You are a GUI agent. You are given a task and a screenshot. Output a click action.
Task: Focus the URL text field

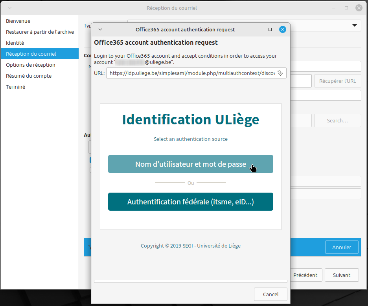pos(191,73)
